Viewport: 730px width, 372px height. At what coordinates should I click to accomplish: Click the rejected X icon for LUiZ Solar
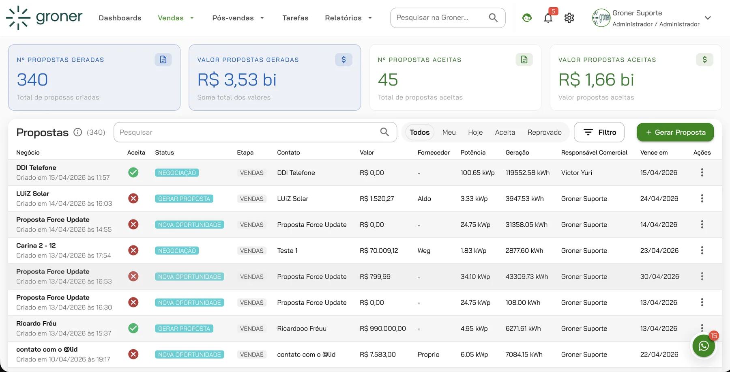(133, 198)
